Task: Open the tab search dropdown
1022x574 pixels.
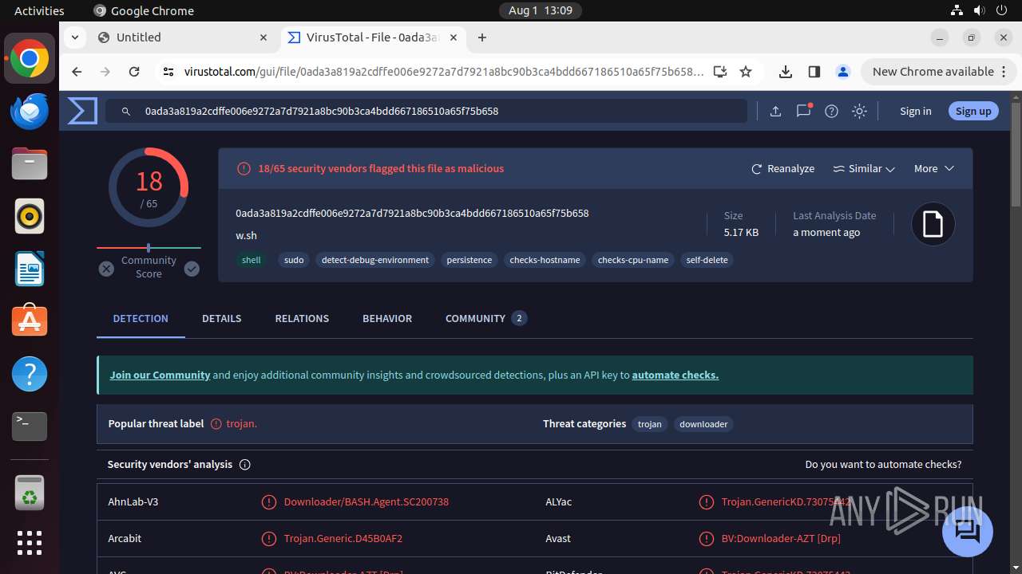Action: pos(74,37)
